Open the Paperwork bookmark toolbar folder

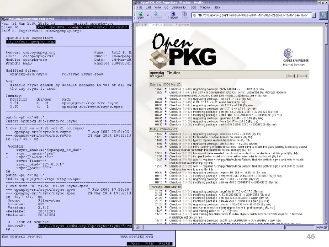[182, 25]
